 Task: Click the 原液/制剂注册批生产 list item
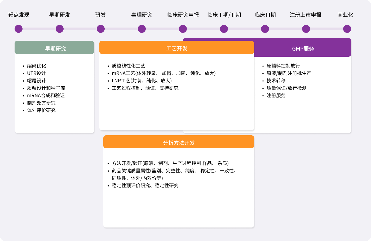(289, 73)
